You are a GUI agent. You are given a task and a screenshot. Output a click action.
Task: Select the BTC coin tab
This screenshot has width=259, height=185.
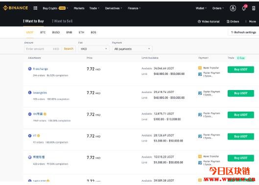[43, 32]
